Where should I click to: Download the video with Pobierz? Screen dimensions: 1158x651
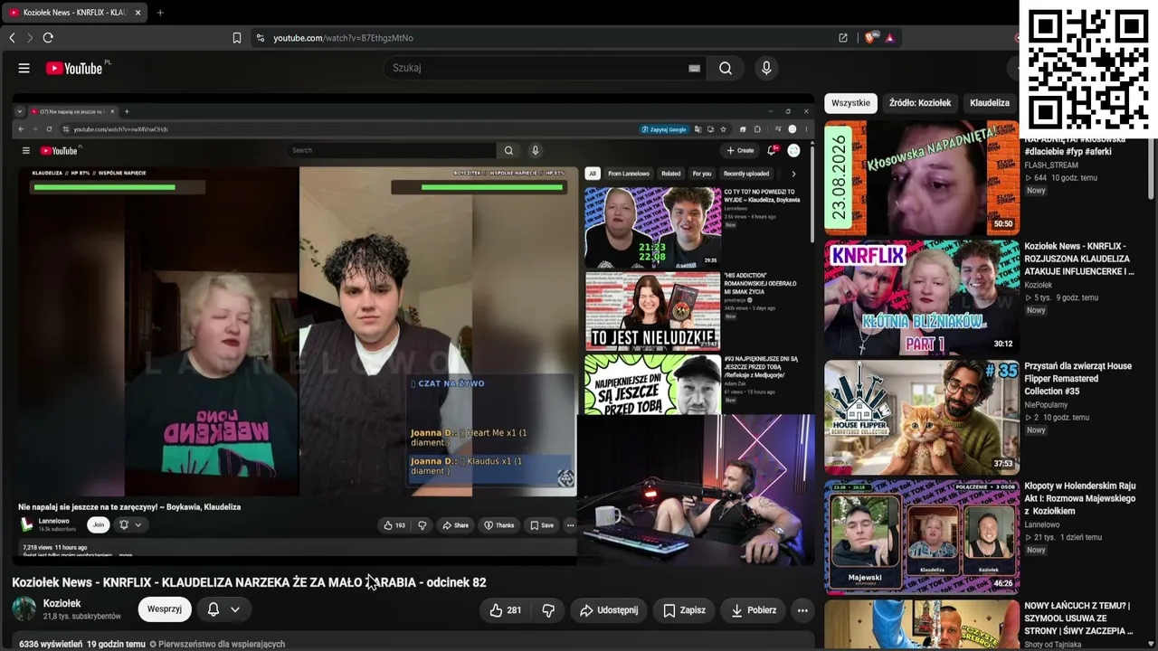[754, 610]
